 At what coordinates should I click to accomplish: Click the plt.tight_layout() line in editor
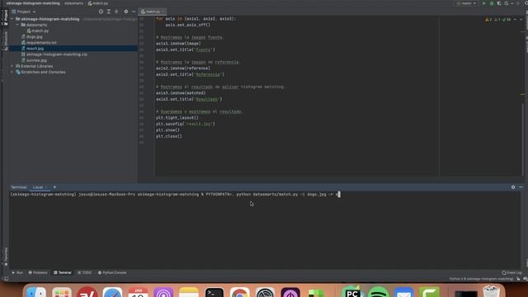pyautogui.click(x=177, y=118)
